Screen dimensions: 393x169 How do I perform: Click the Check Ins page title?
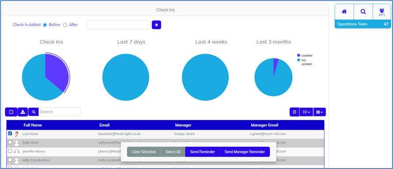(x=166, y=10)
